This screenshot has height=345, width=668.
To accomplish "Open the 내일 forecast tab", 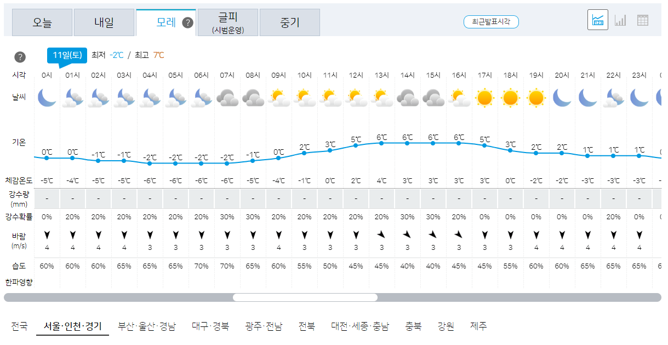I will 104,22.
